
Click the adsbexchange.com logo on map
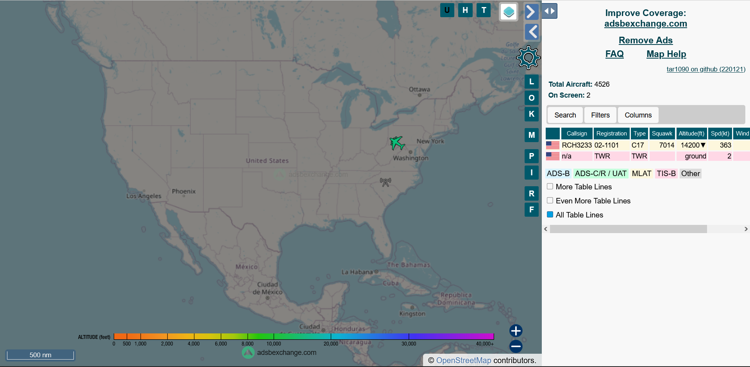click(x=279, y=353)
